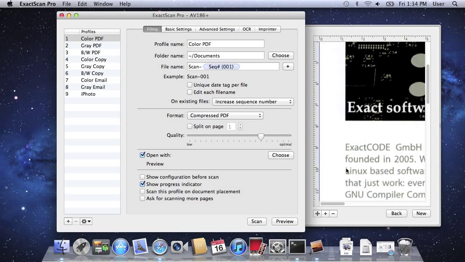Click New in the preview window
Image resolution: width=465 pixels, height=262 pixels.
(x=421, y=214)
